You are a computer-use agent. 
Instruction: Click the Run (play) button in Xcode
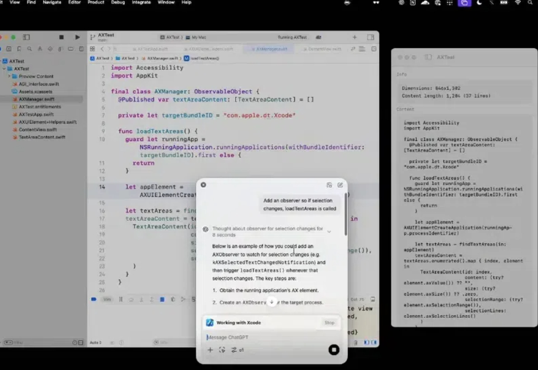[x=78, y=37]
